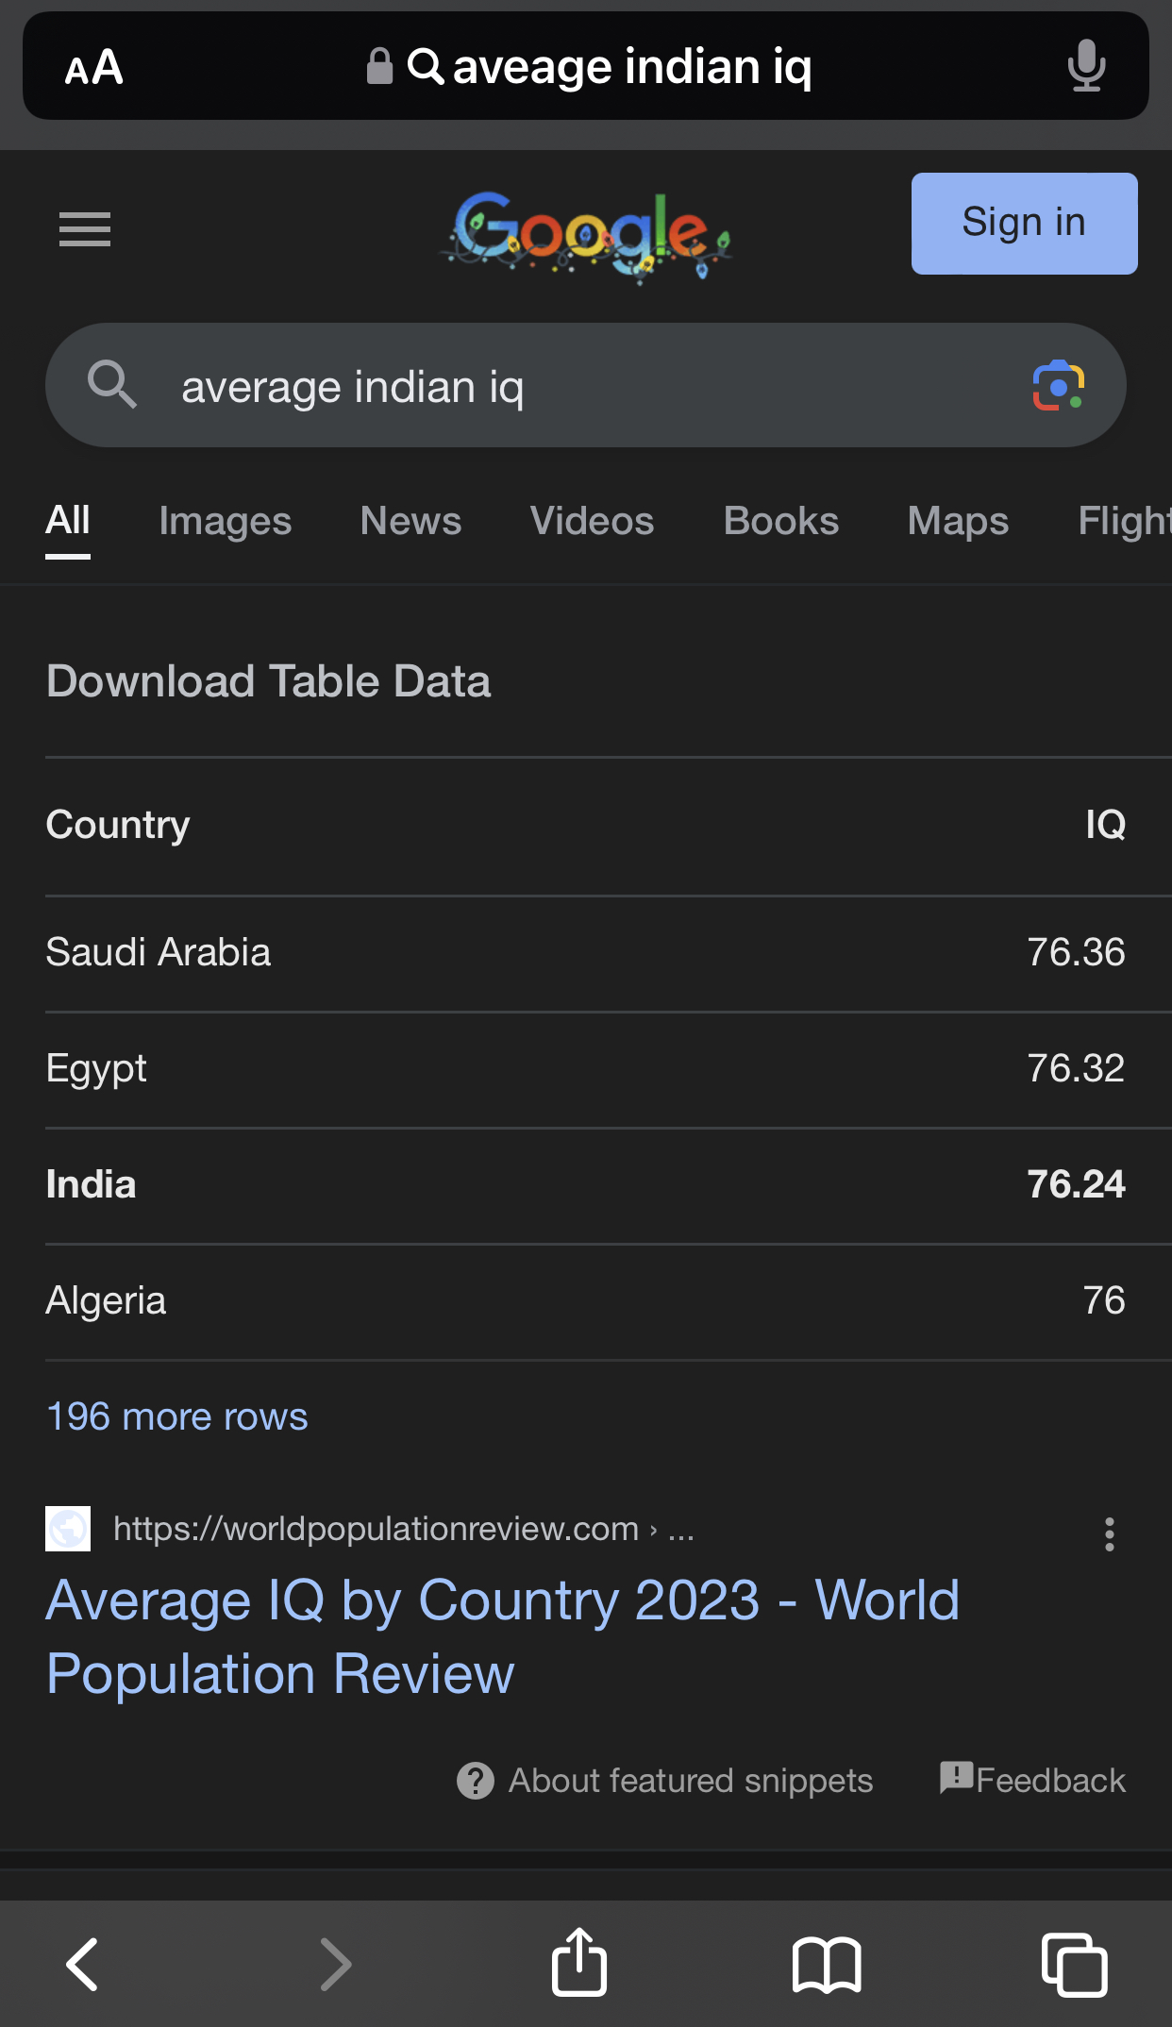This screenshot has width=1172, height=2027.
Task: Open the Flights tab
Action: point(1125,521)
